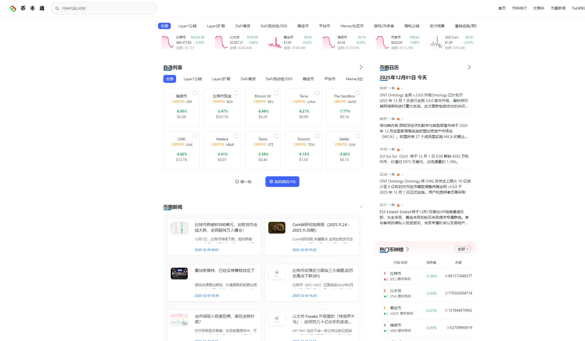Screen dimensions: 585x341
Task: Click the 加自选(0/10) button
Action: (x=282, y=182)
